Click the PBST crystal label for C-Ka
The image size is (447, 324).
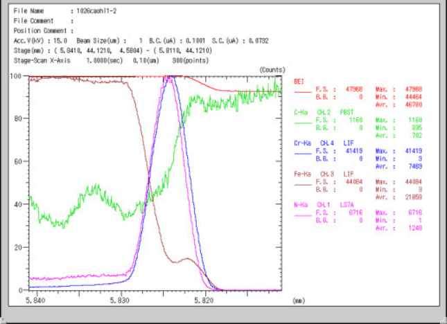pyautogui.click(x=347, y=112)
